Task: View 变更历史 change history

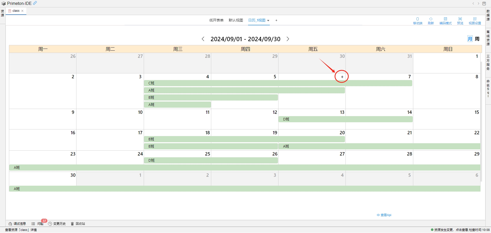Action: (57, 224)
